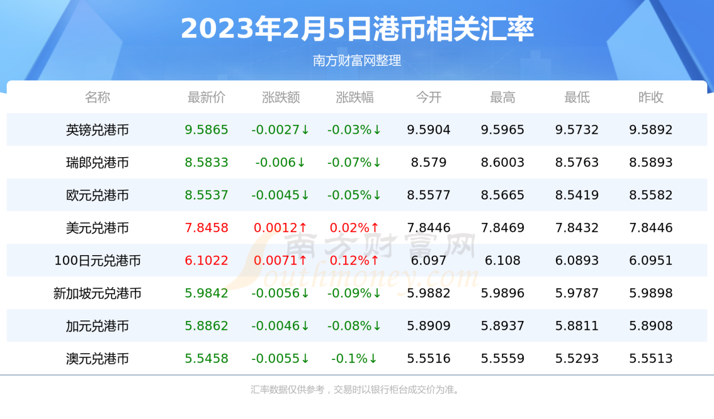The image size is (714, 419).
Task: Click the up arrow next to 0.12%
Action: click(x=375, y=261)
